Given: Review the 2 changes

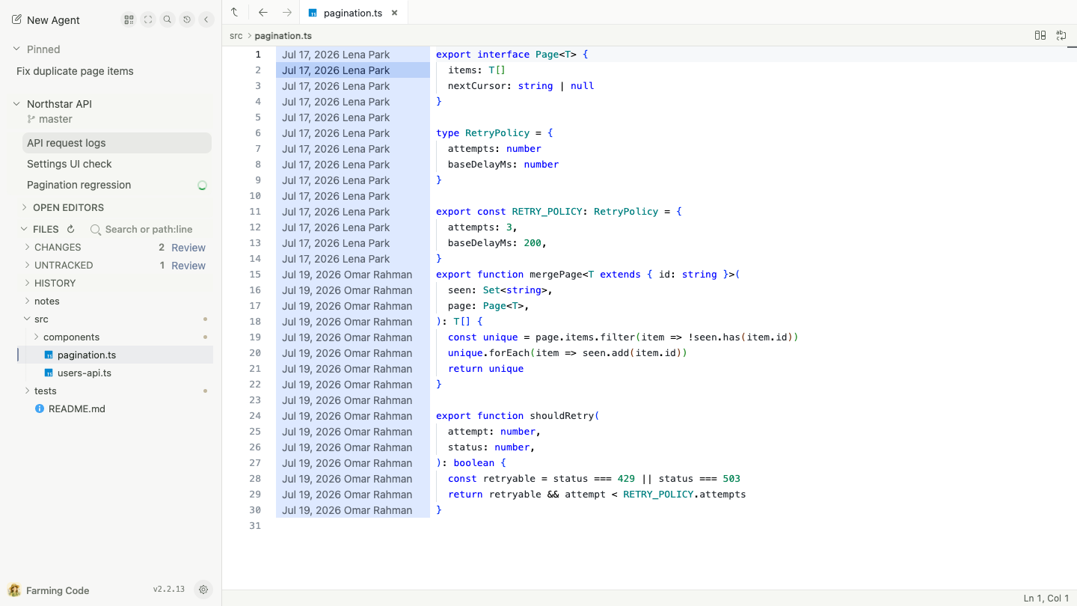Looking at the screenshot, I should coord(188,248).
